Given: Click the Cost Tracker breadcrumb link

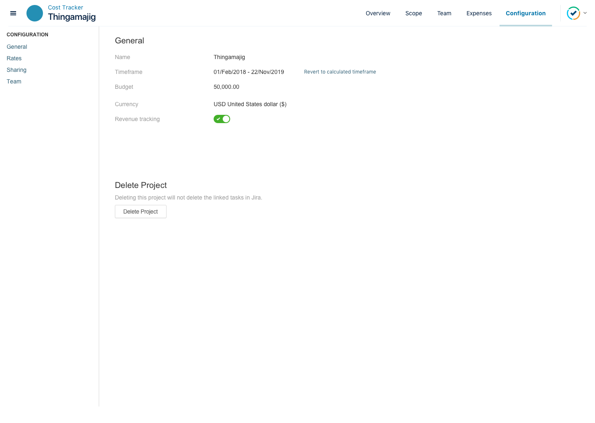Looking at the screenshot, I should click(65, 7).
